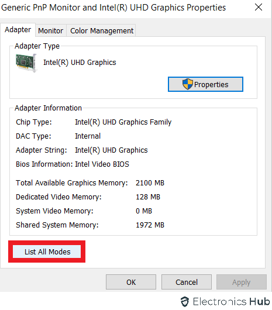This screenshot has width=272, height=310.
Task: Click the Electronics Hub logo icon
Action: point(185,302)
